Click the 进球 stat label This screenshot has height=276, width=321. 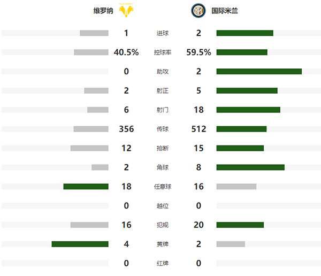162,33
